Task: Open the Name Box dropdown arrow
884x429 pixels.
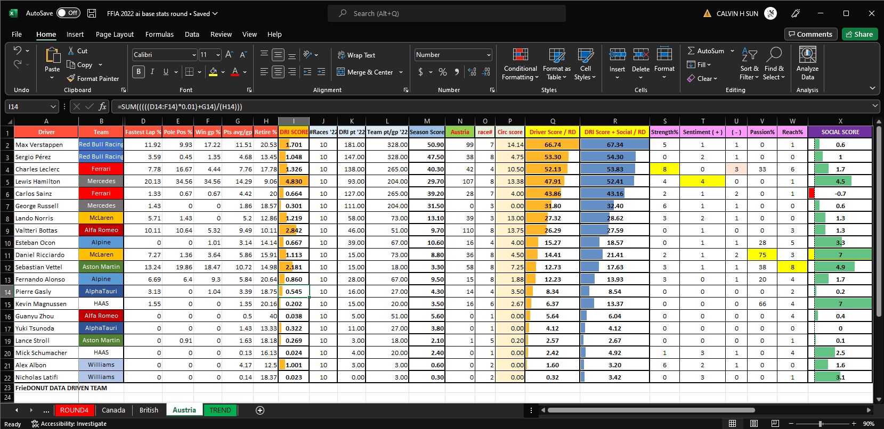Action: [53, 106]
